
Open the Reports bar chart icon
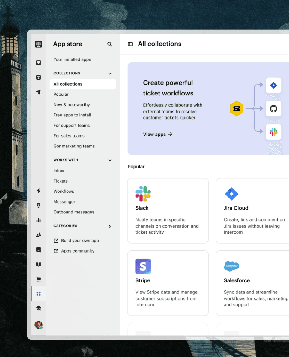coord(38,220)
